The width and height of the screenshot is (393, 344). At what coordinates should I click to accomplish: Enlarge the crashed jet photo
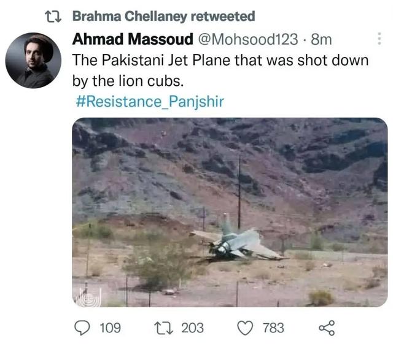coord(230,212)
